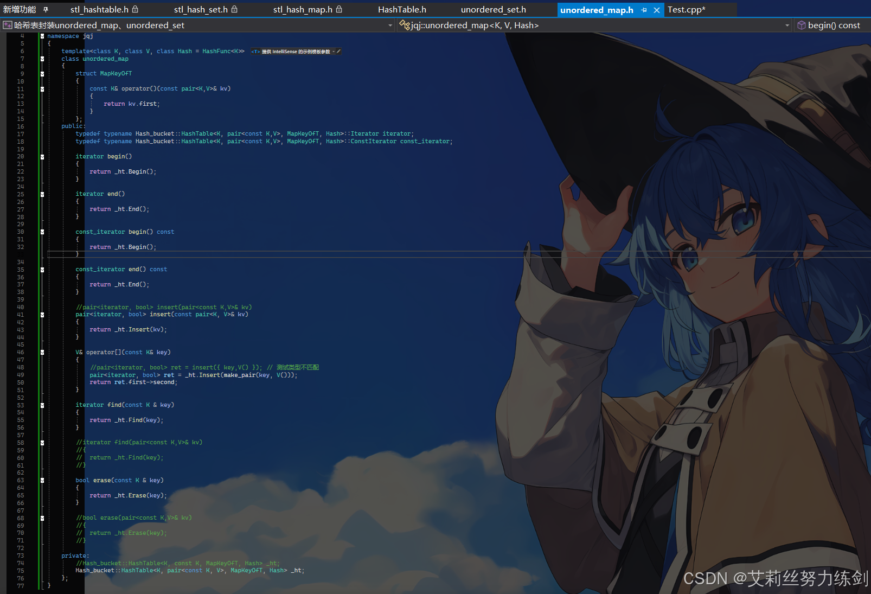Click the ConstIterator const_iterator typedef line

(x=264, y=141)
